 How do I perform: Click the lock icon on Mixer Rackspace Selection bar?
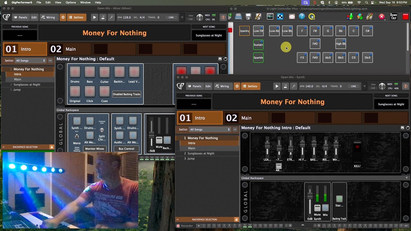[52, 147]
